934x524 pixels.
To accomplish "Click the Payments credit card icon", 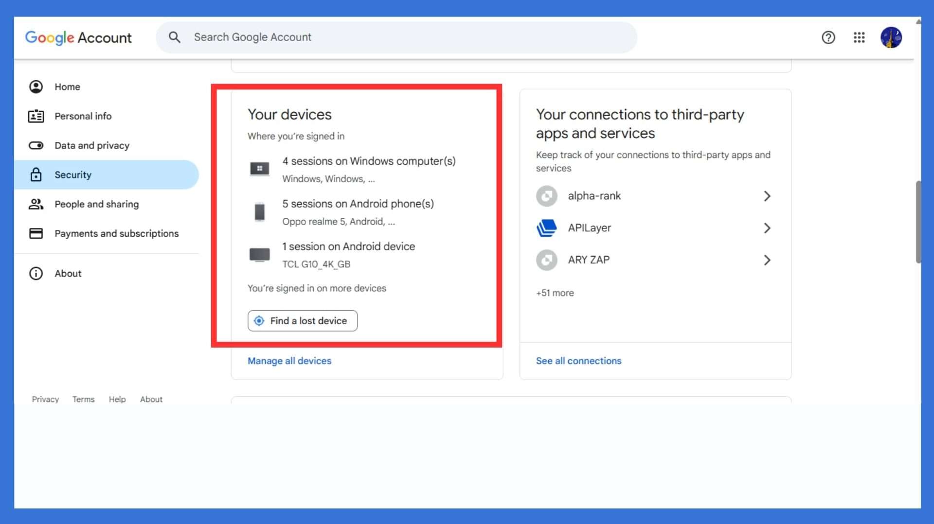I will (36, 233).
